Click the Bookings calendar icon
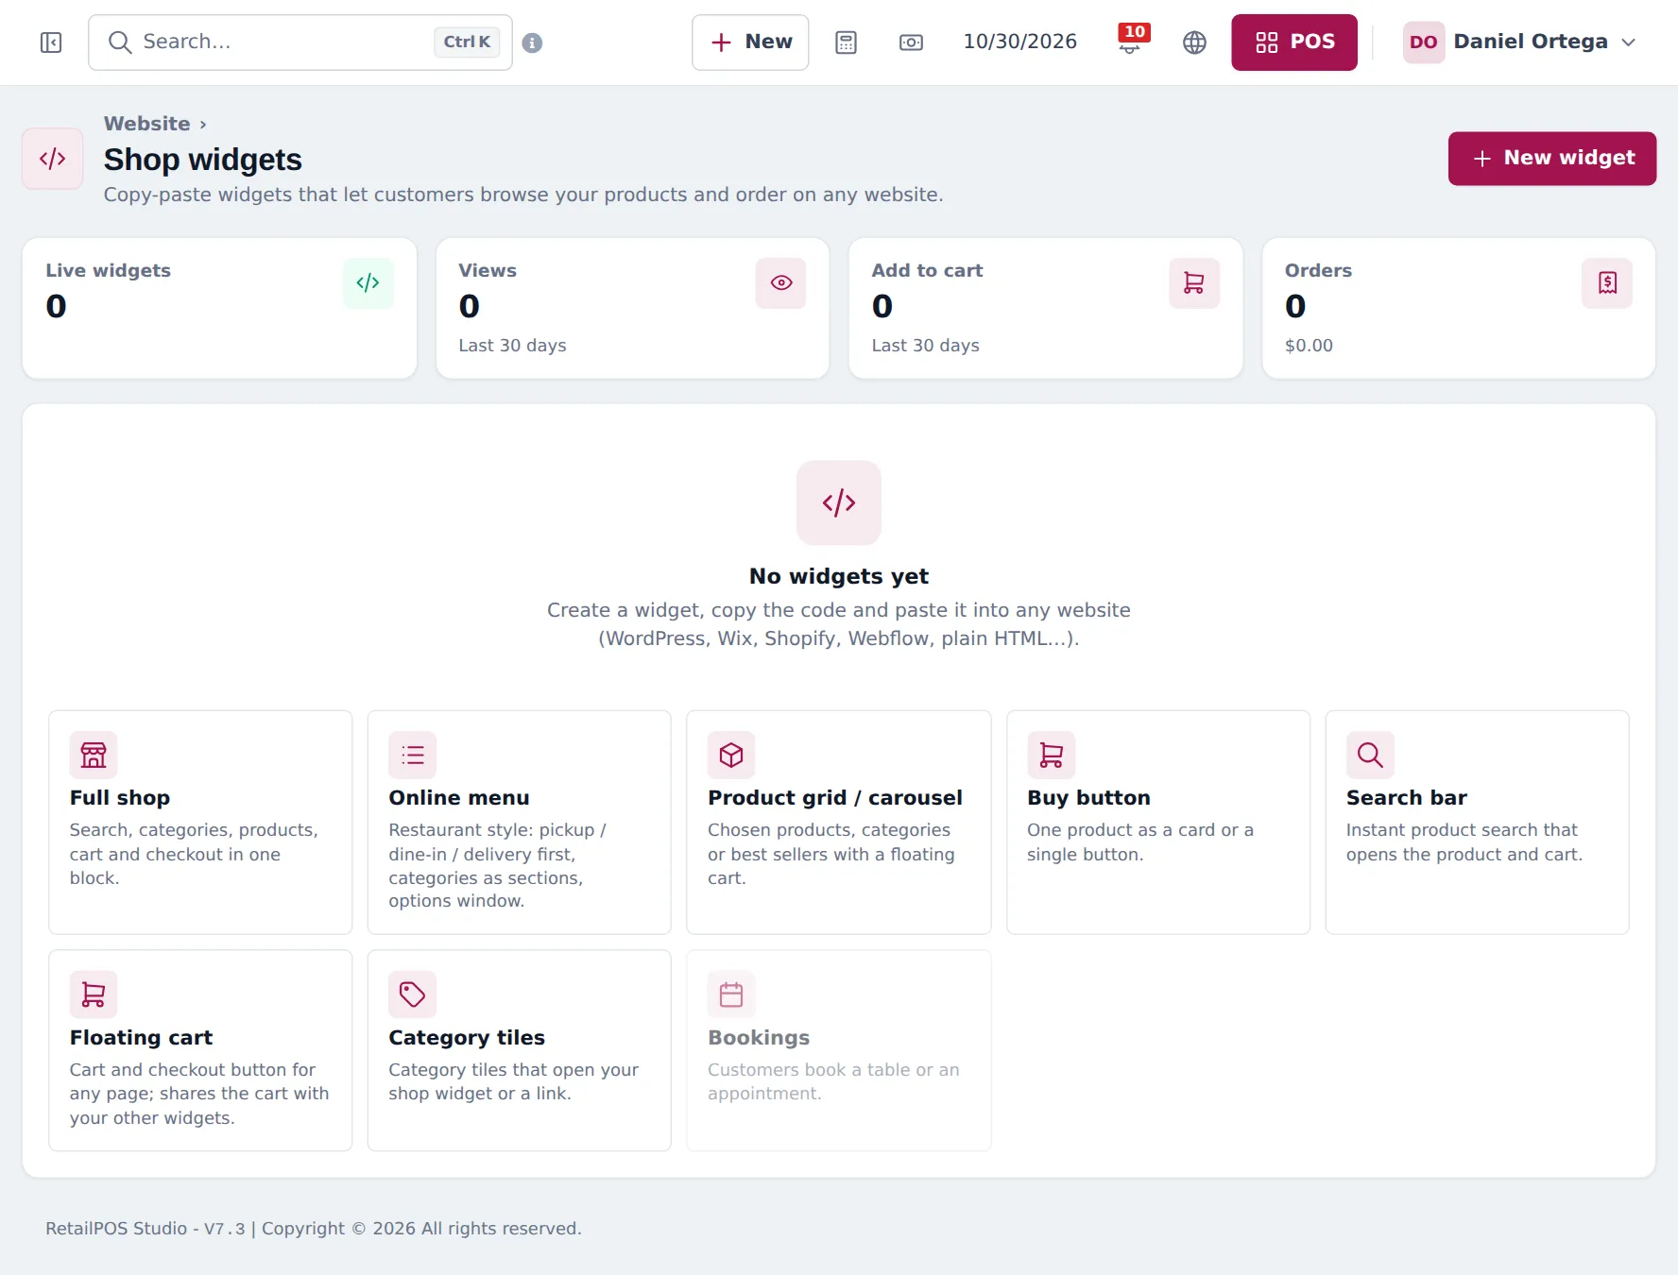This screenshot has height=1275, width=1678. tap(731, 994)
